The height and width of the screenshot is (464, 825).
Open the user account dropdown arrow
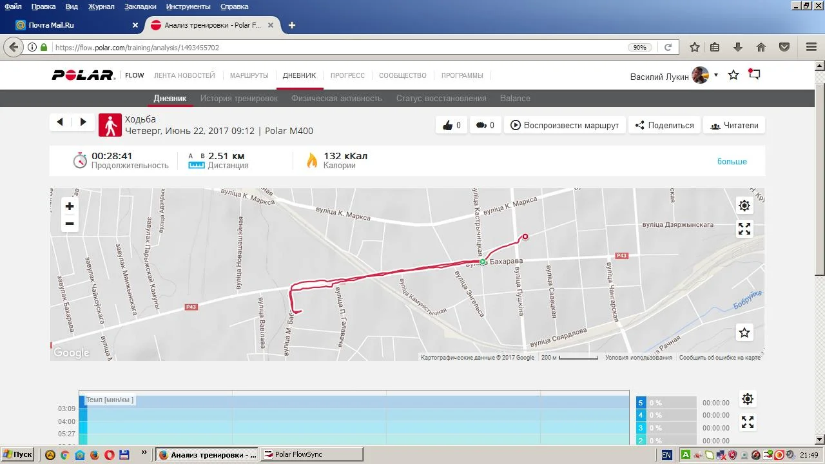pyautogui.click(x=715, y=75)
